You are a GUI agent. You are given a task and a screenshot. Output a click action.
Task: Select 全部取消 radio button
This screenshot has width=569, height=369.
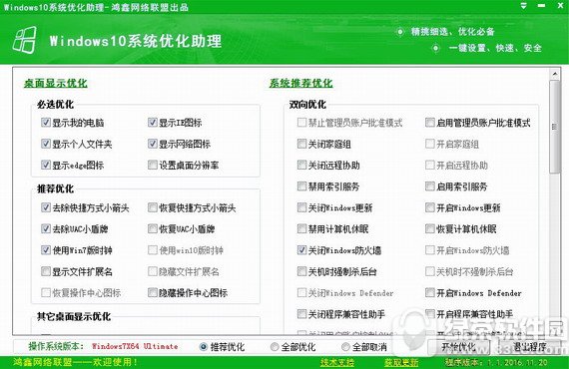tap(345, 347)
